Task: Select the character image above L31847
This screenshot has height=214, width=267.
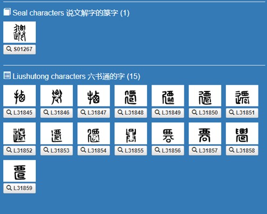Action: tap(94, 96)
